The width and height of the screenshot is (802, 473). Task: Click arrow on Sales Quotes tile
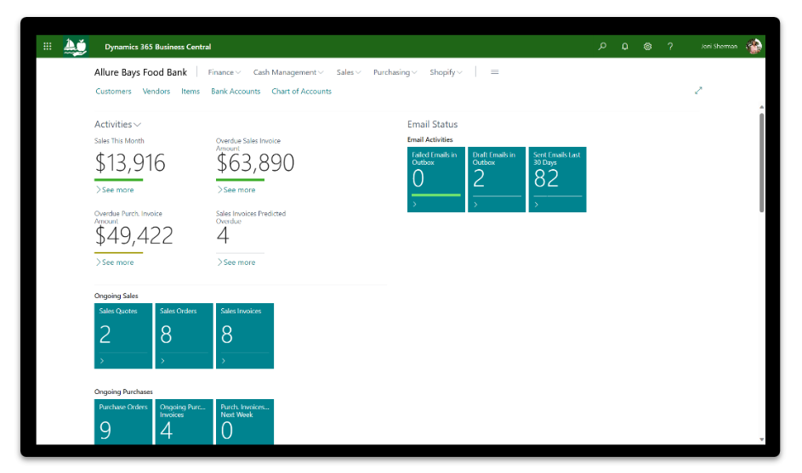pyautogui.click(x=102, y=361)
